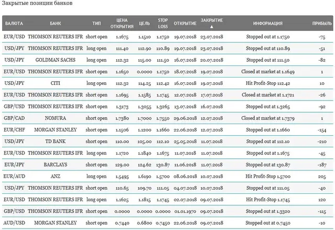This screenshot has width=335, height=230.
Task: Click opening price 1.7380
Action: click(x=122, y=118)
